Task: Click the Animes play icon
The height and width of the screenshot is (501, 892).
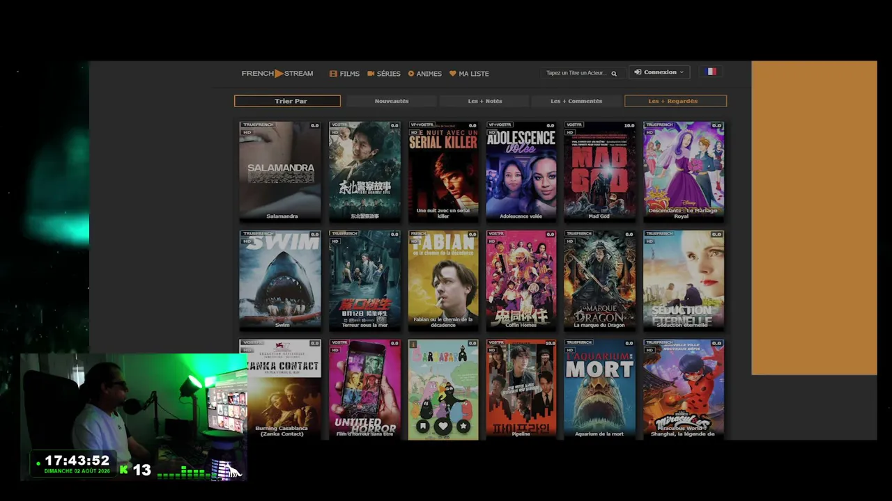Action: 411,74
